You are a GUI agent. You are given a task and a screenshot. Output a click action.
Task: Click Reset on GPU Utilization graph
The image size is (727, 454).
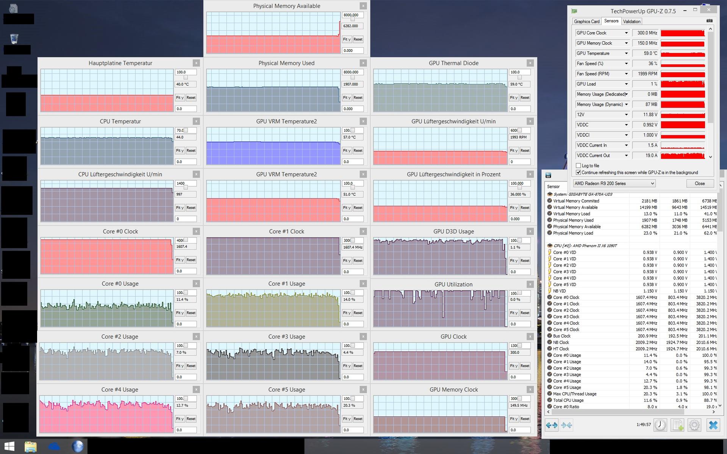click(525, 313)
